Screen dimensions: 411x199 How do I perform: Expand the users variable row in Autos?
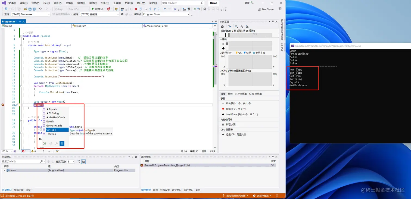4,170
